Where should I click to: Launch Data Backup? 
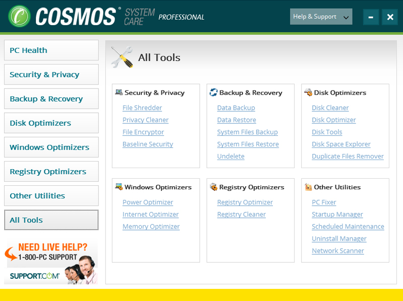pyautogui.click(x=236, y=108)
